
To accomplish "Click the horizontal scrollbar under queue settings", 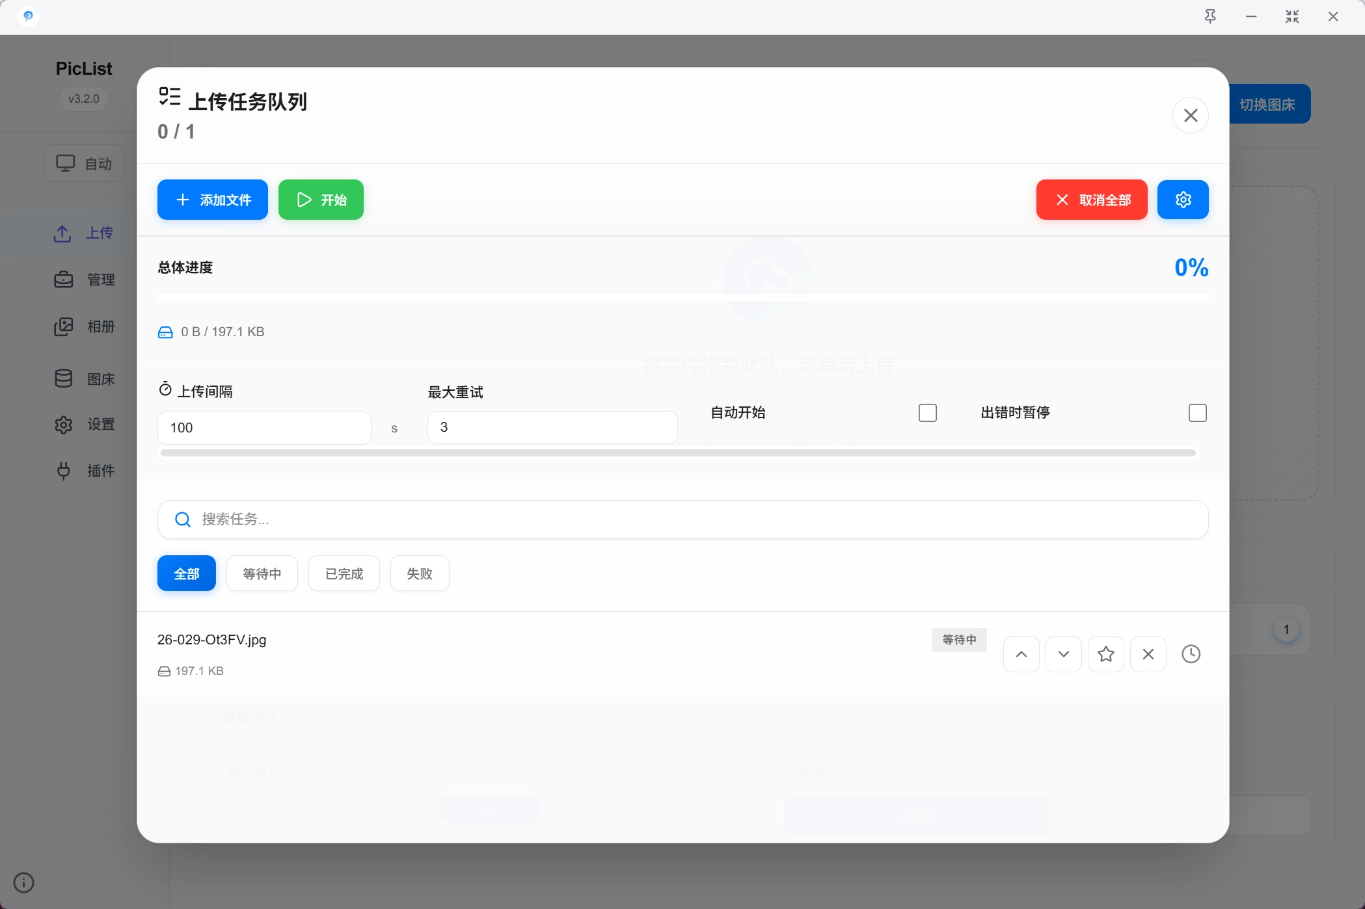I will [x=677, y=453].
